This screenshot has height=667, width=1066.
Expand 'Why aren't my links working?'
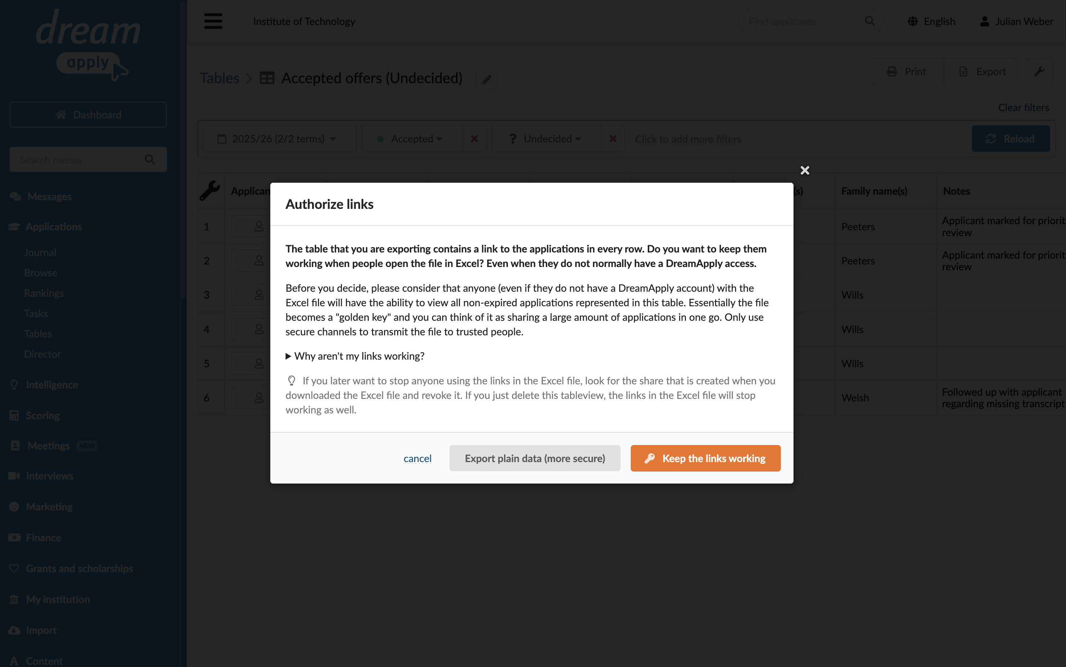[355, 356]
